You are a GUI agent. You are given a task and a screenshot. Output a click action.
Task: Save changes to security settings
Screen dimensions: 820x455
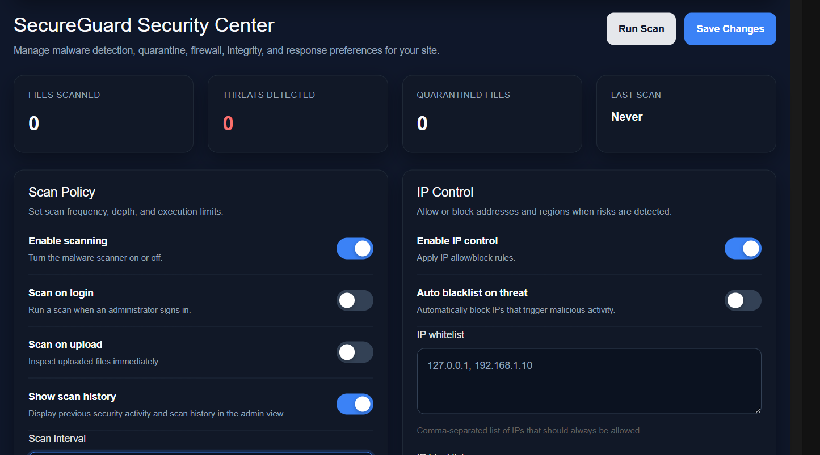[730, 29]
